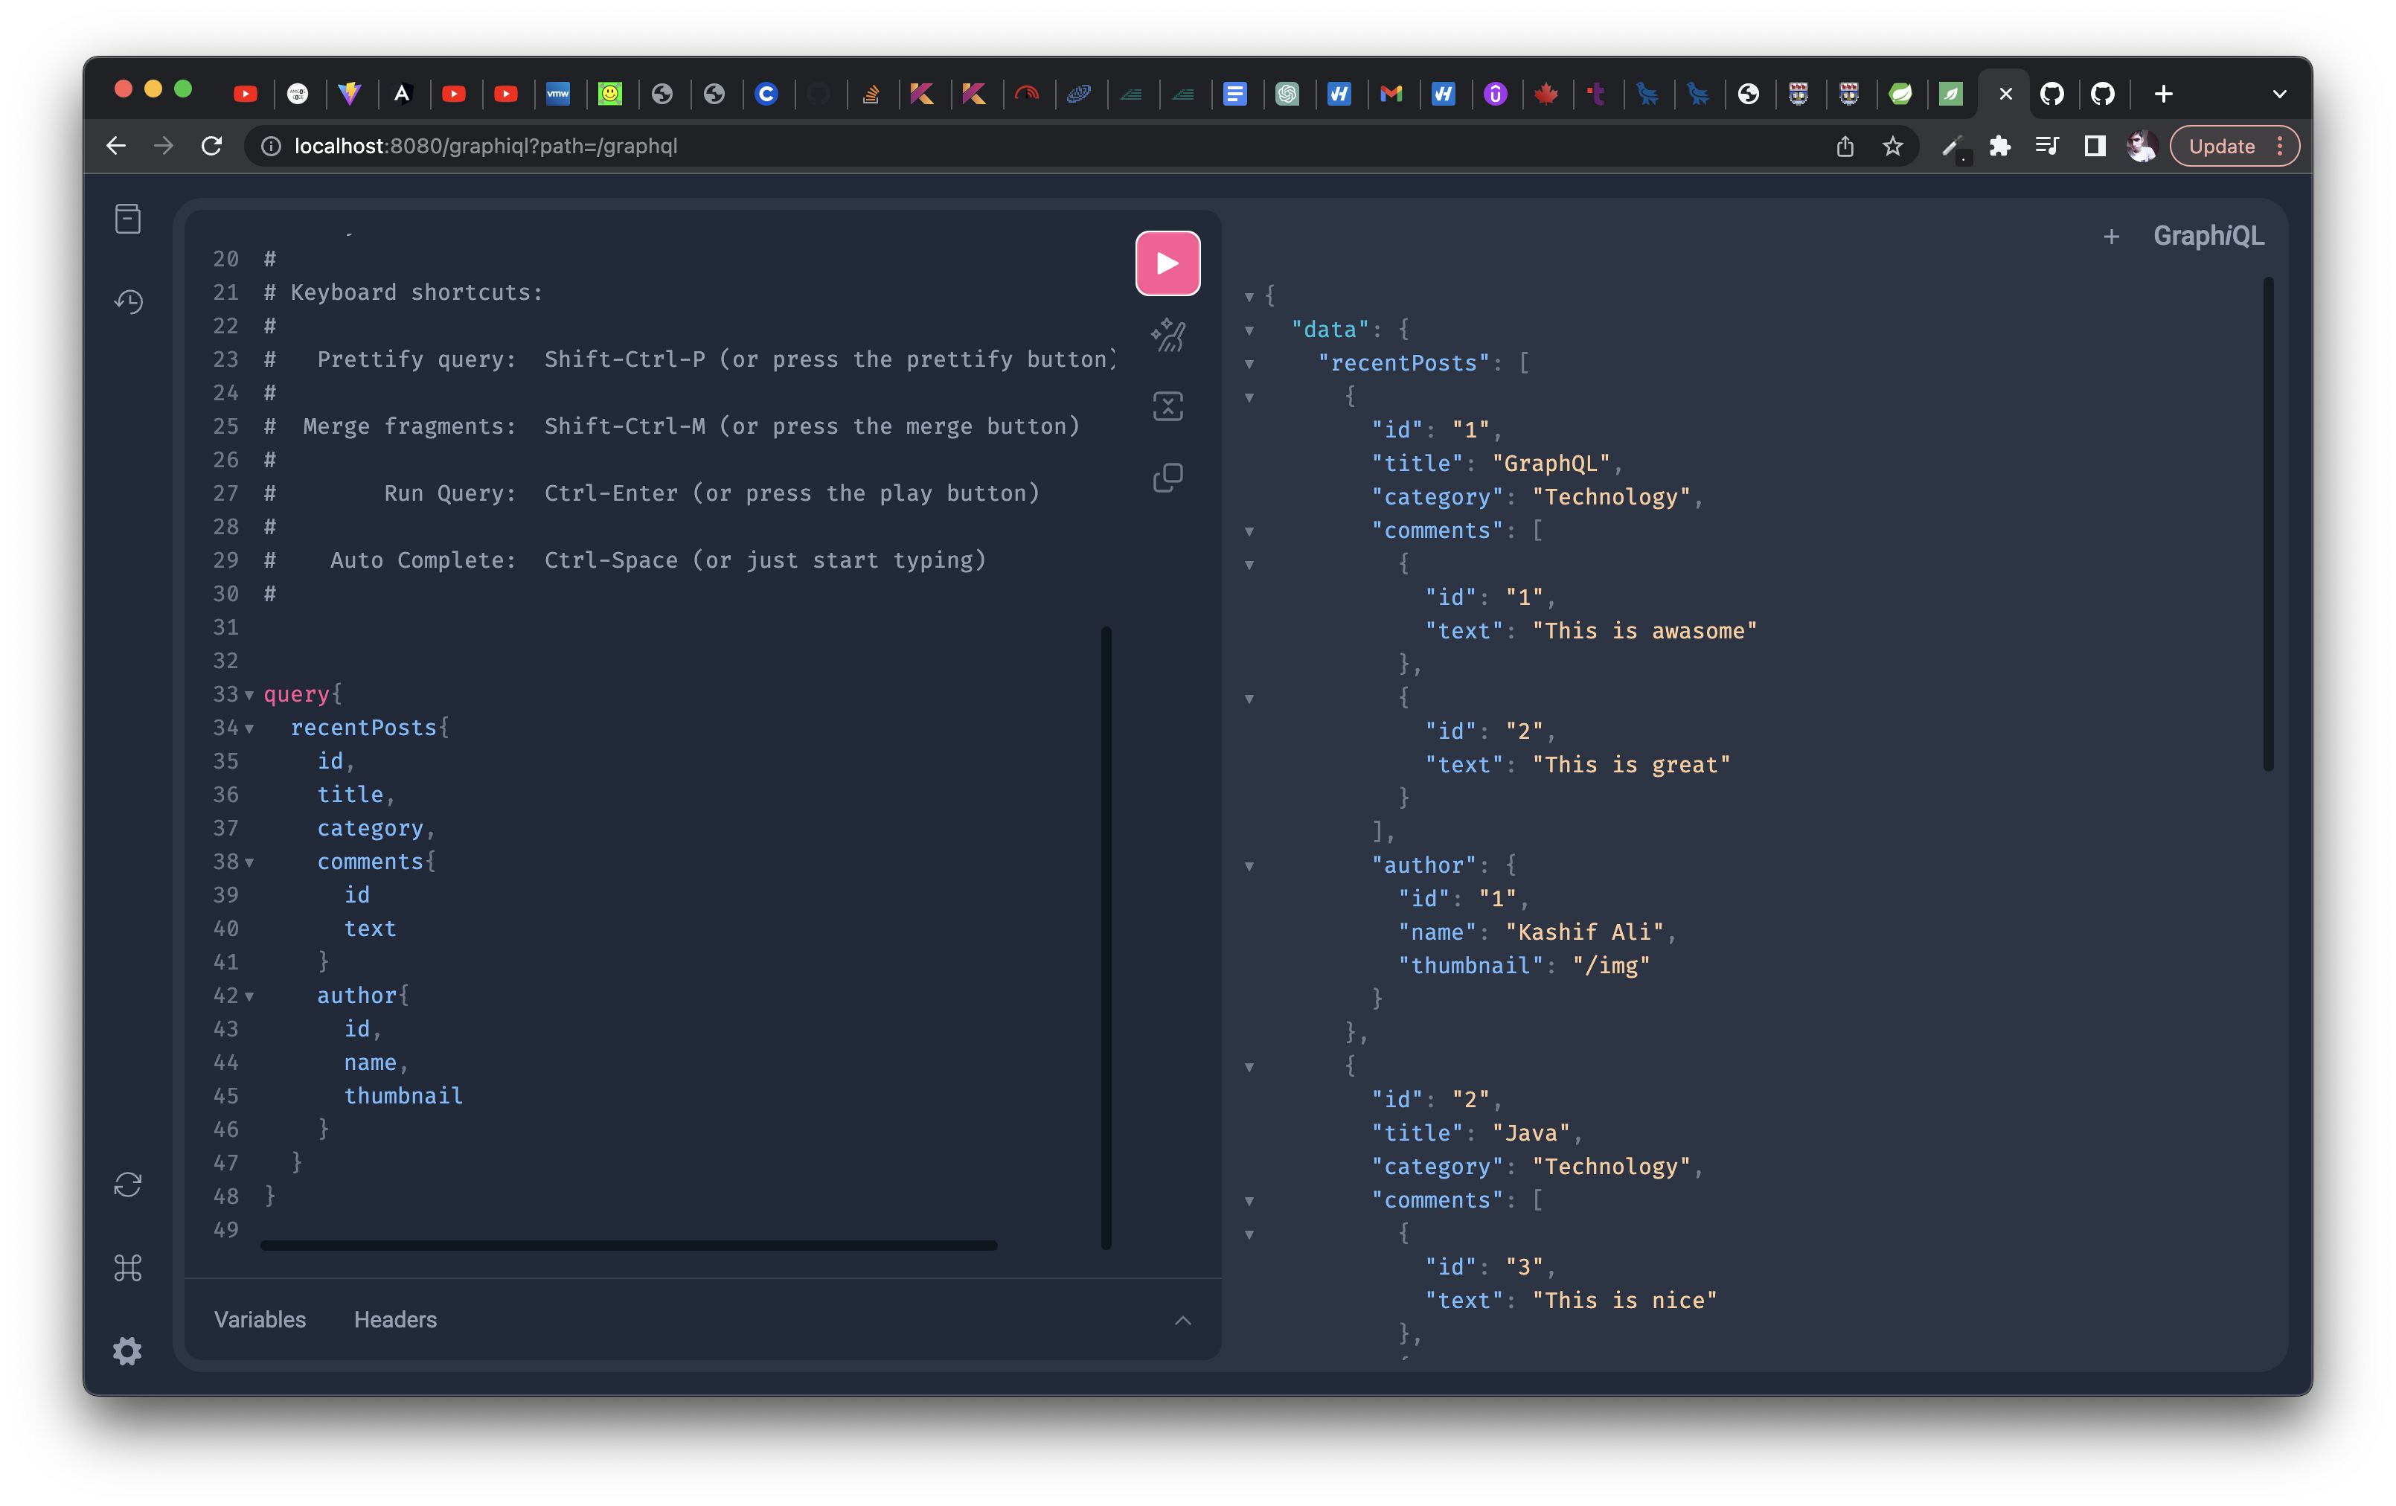This screenshot has width=2396, height=1506.
Task: Collapse the data object in the response
Action: 1250,330
